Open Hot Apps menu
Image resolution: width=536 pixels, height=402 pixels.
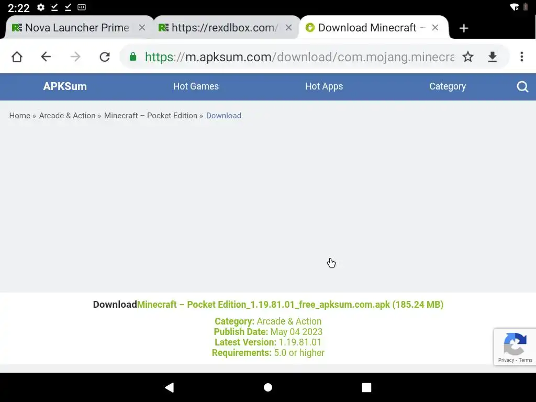324,86
